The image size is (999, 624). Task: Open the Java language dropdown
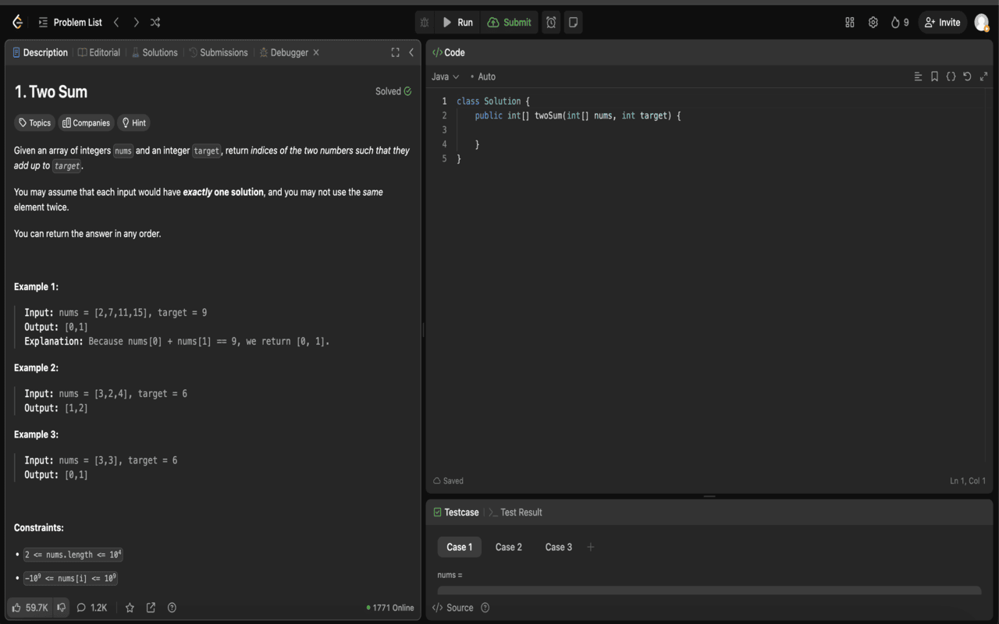pos(445,76)
